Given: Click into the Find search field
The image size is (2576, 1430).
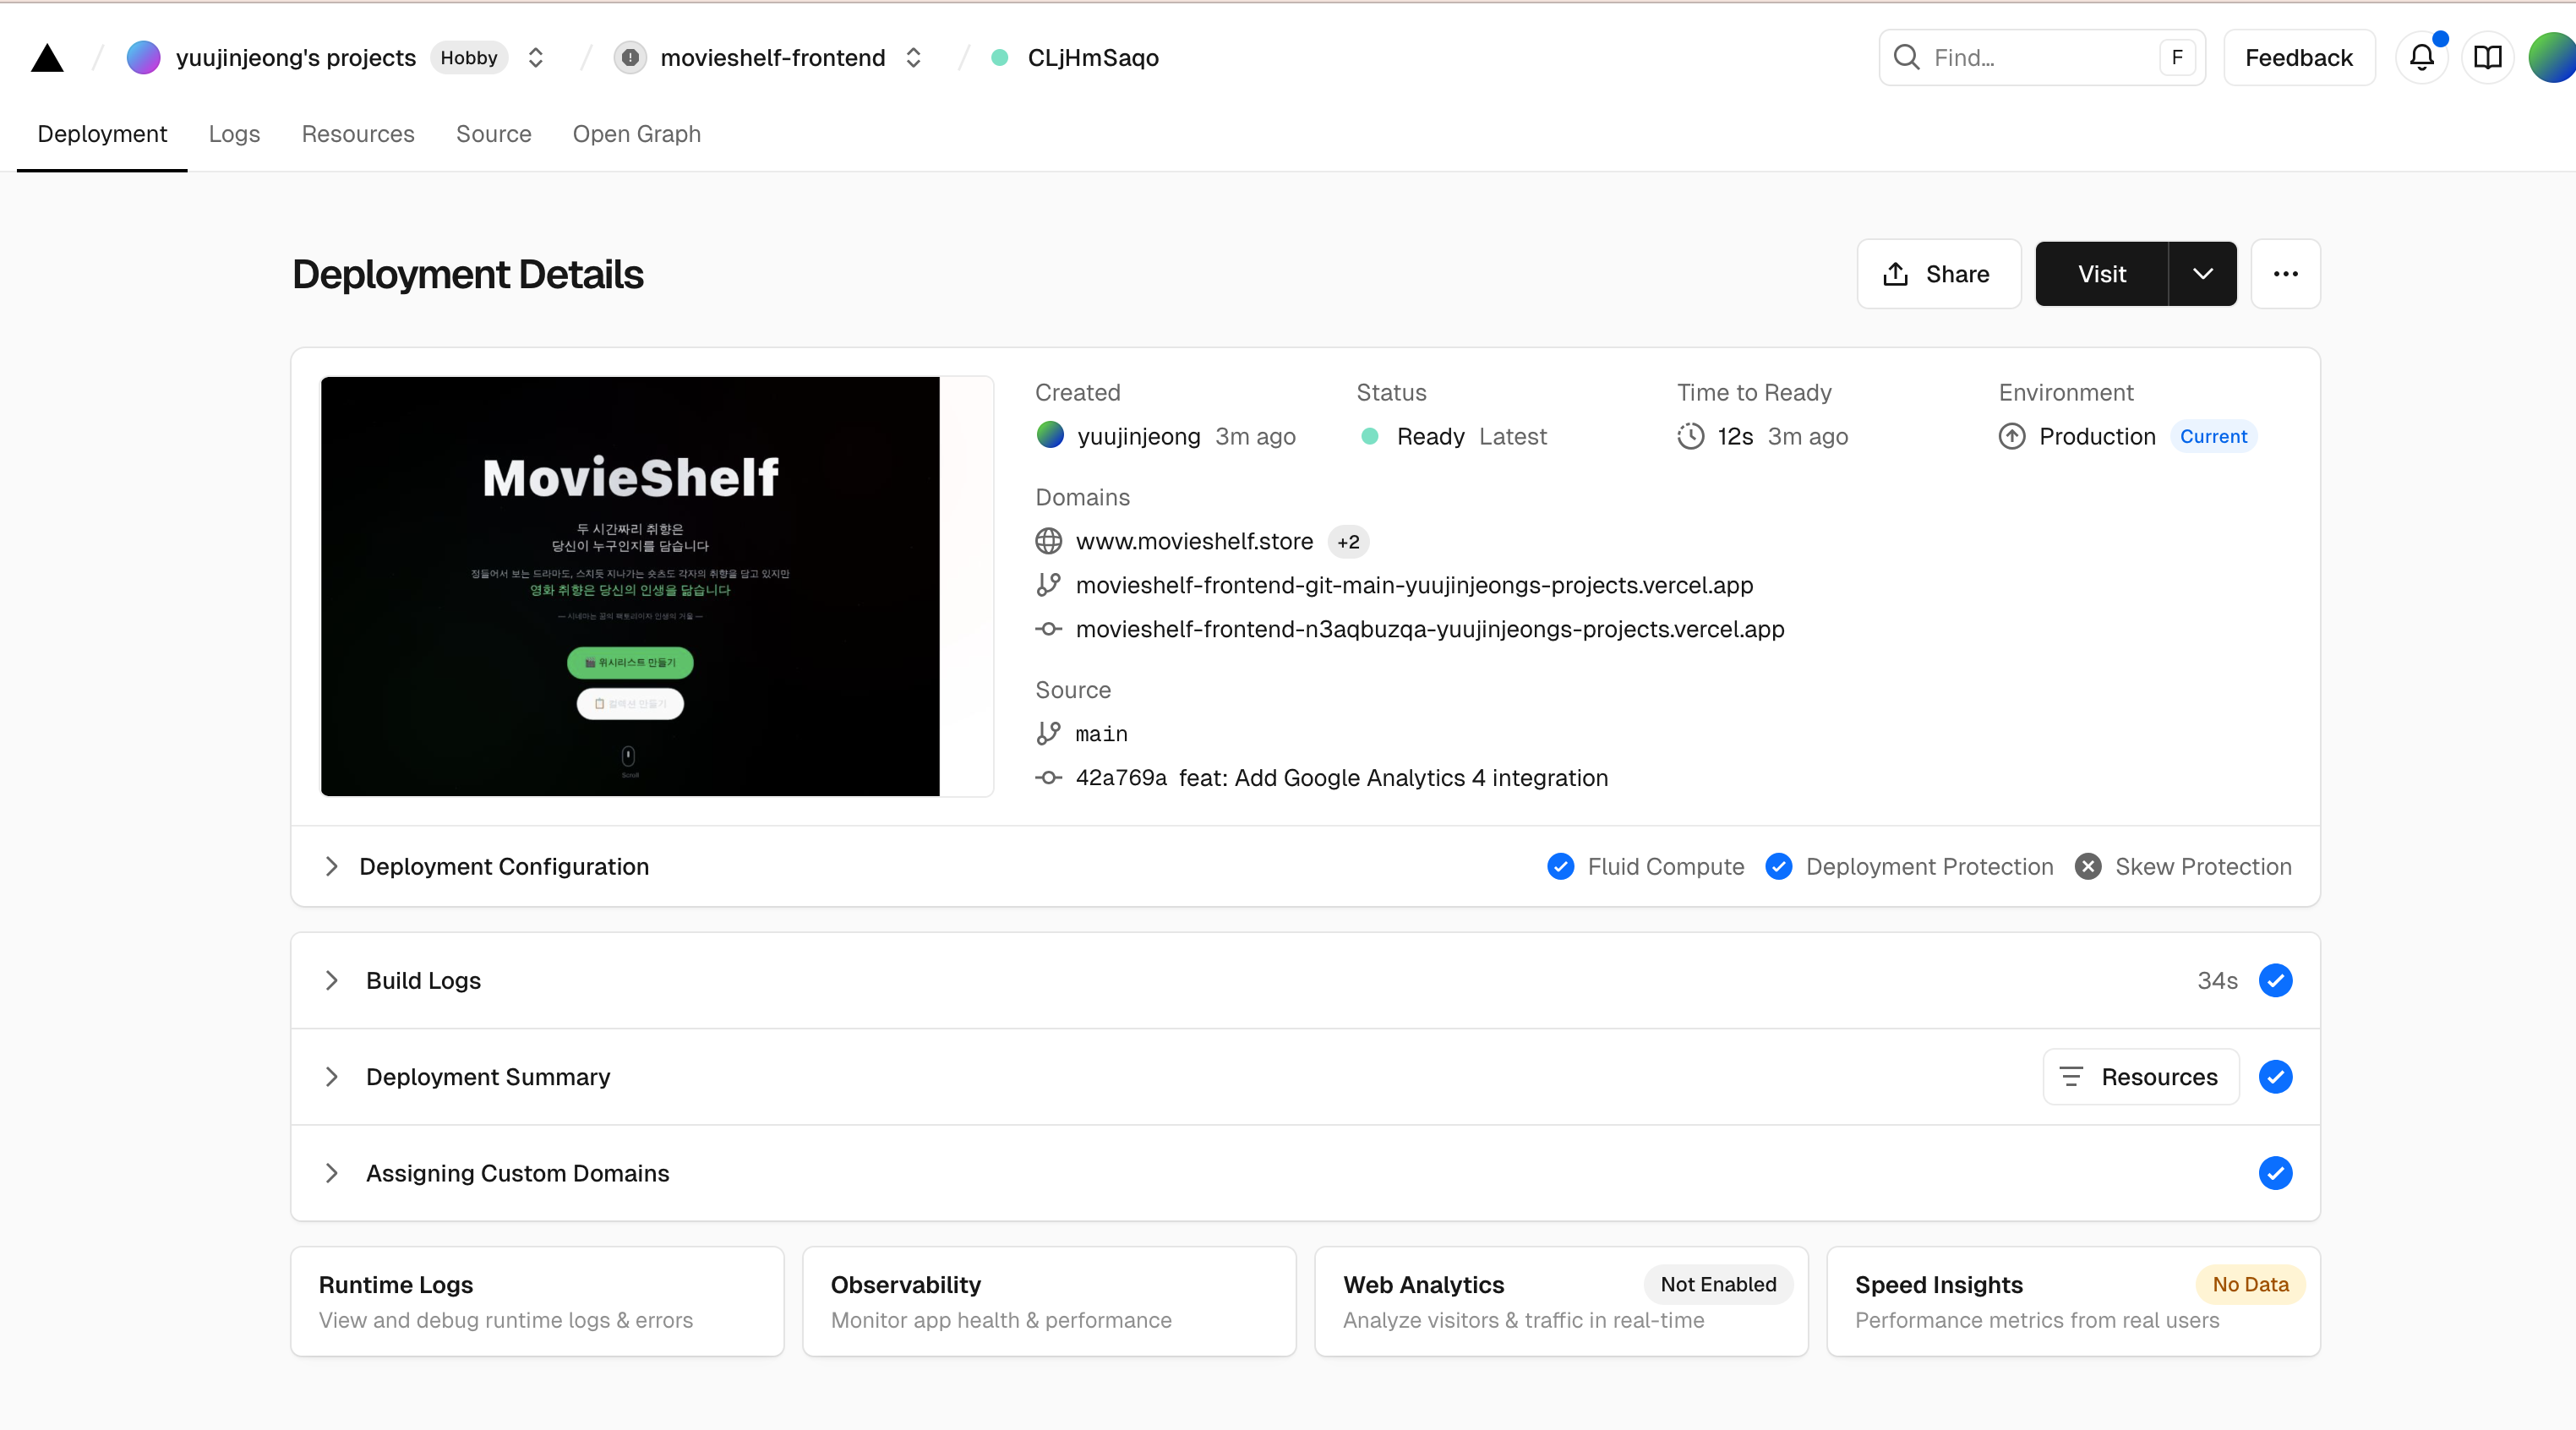Looking at the screenshot, I should (x=2040, y=58).
